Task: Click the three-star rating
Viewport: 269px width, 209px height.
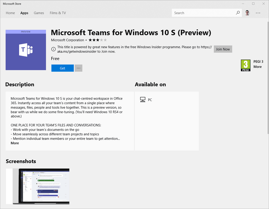Action: point(98,40)
